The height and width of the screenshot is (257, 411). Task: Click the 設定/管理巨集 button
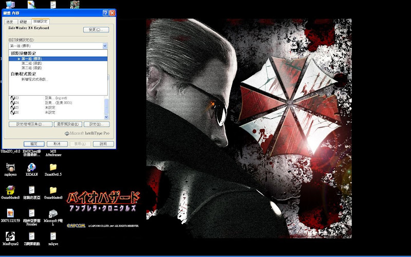30,124
